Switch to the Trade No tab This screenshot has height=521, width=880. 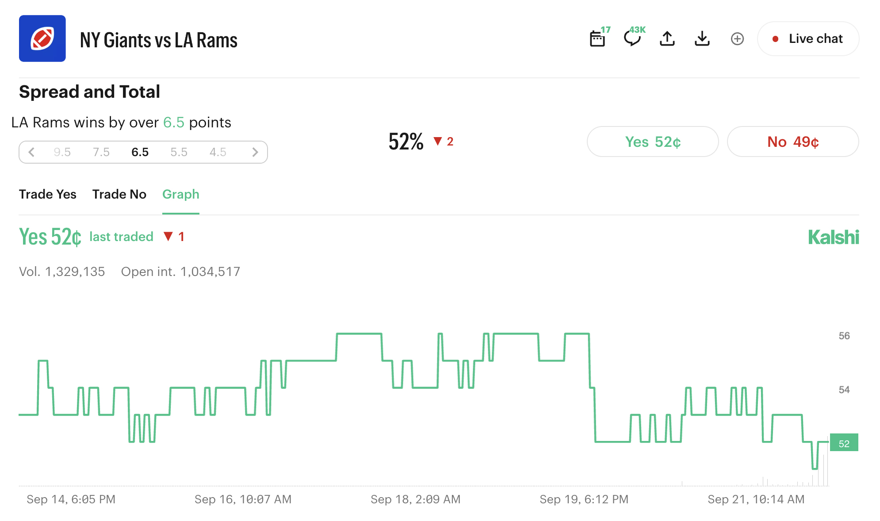[x=119, y=194]
